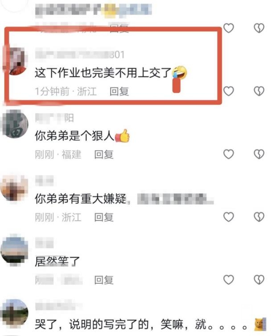Viewport: 271px width, 336px height.
Task: Tap broken heart on topmost blurred comment
Action: [x=259, y=28]
